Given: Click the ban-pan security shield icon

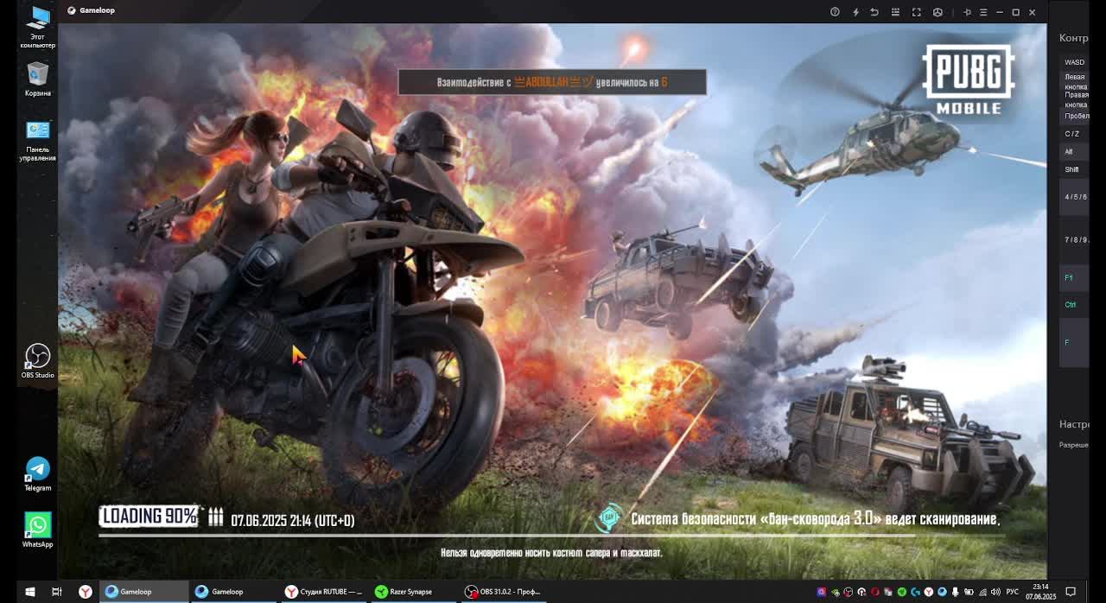Looking at the screenshot, I should [x=610, y=518].
